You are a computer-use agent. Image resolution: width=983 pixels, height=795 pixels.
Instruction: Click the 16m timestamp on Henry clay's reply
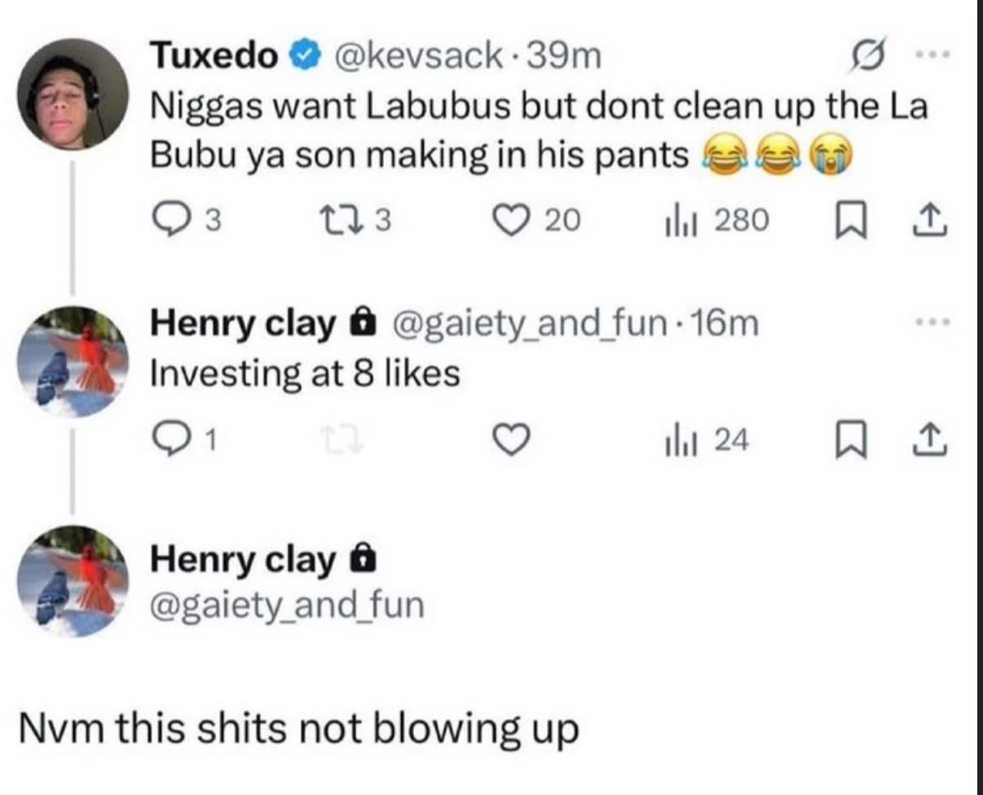[x=722, y=325]
